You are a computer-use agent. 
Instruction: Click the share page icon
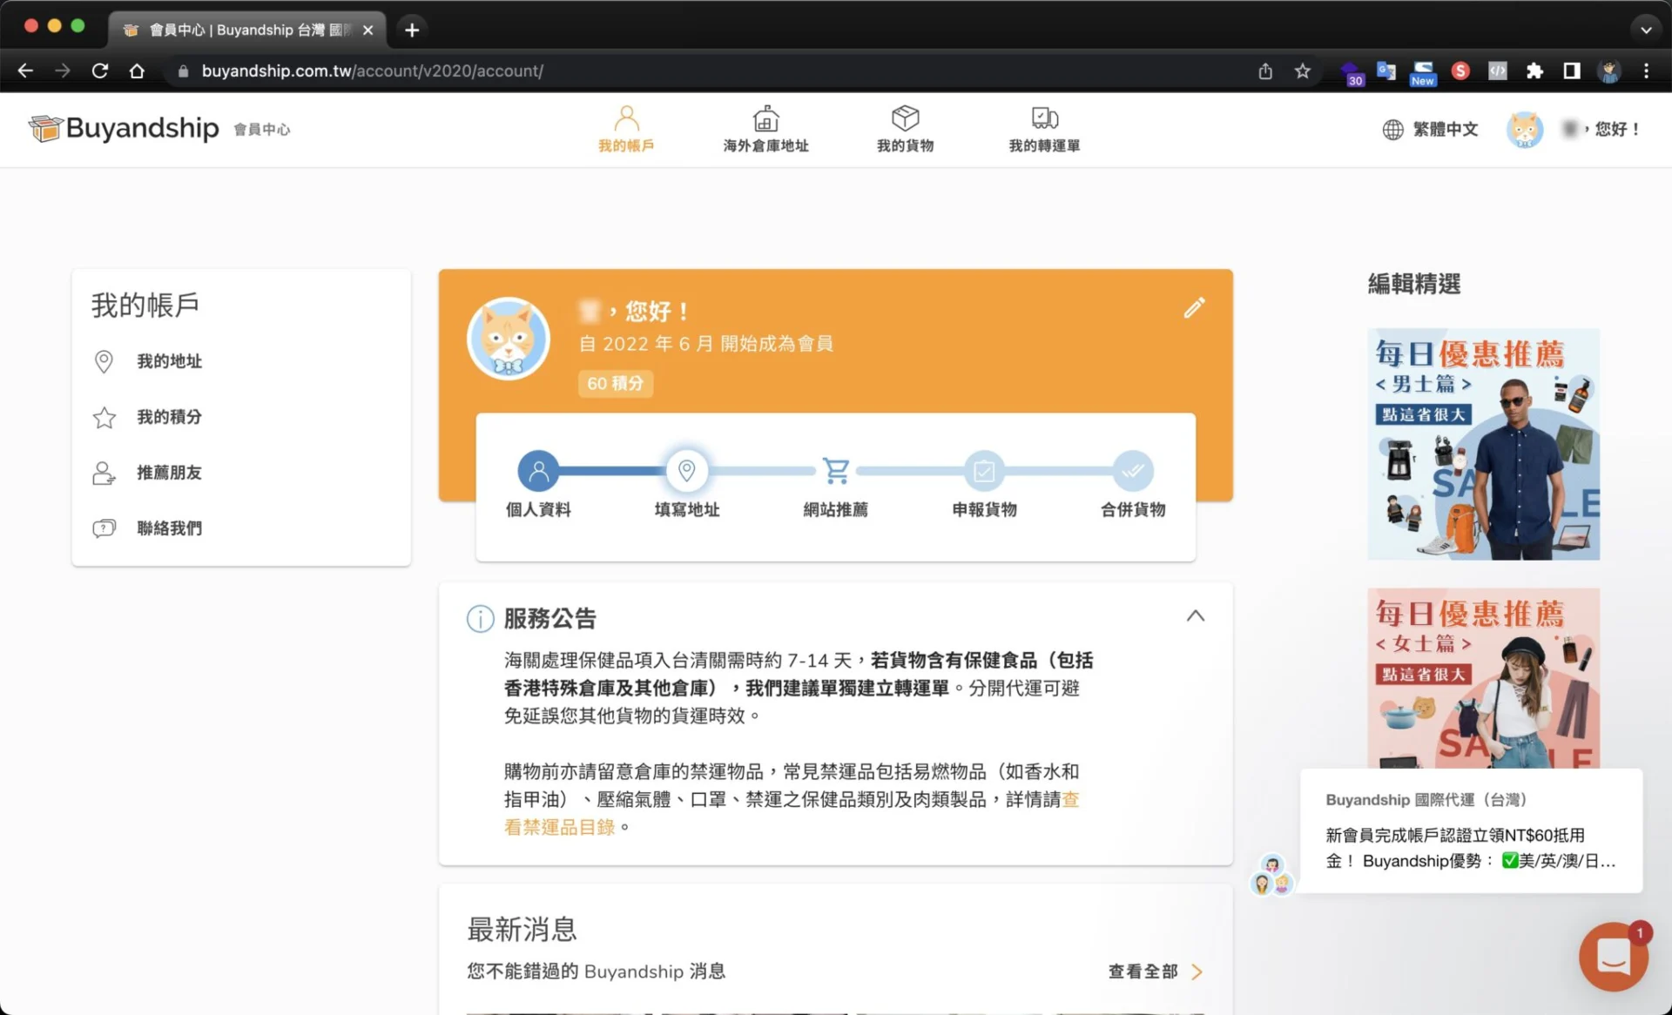(1265, 71)
